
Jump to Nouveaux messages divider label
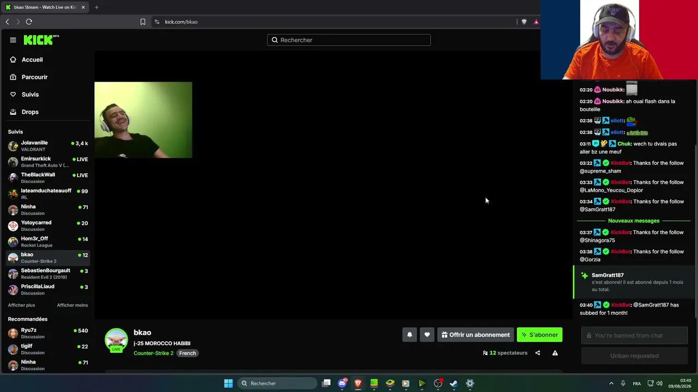[x=634, y=220]
